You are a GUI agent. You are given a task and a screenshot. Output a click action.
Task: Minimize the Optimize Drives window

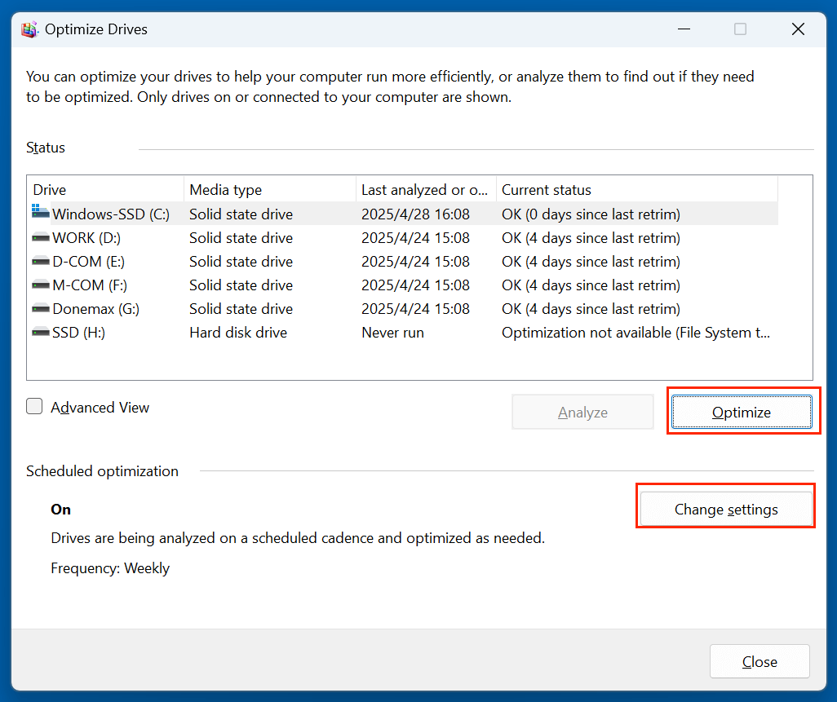click(x=684, y=29)
